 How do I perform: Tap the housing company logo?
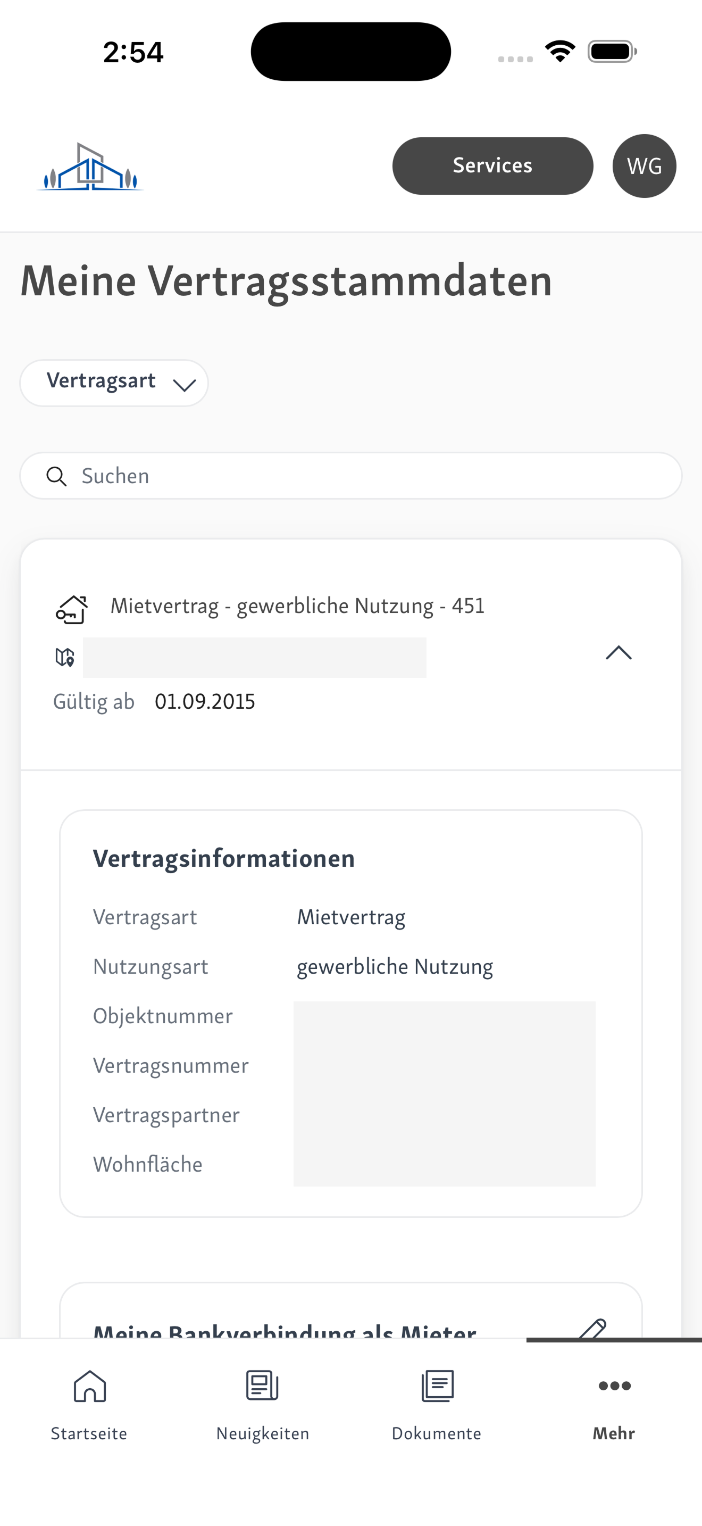pos(90,167)
